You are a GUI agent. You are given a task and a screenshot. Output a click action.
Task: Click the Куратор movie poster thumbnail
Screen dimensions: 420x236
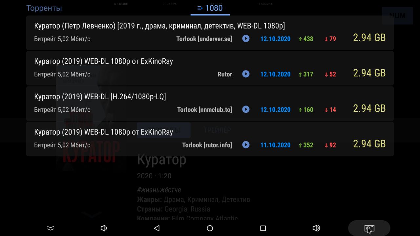91,118
